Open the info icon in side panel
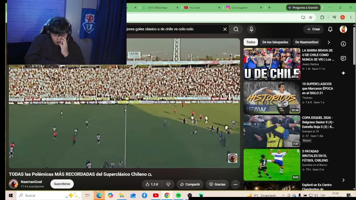This screenshot has width=356, height=200. [343, 44]
